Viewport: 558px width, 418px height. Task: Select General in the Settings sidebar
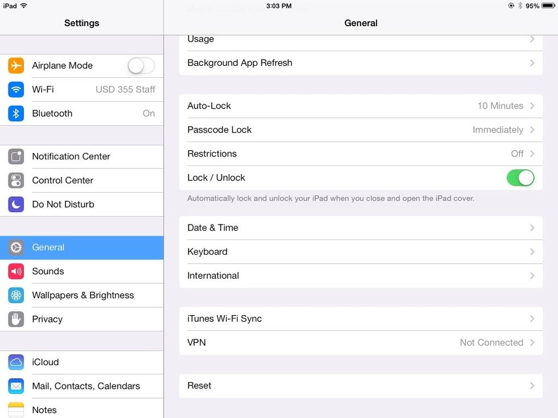coord(81,247)
